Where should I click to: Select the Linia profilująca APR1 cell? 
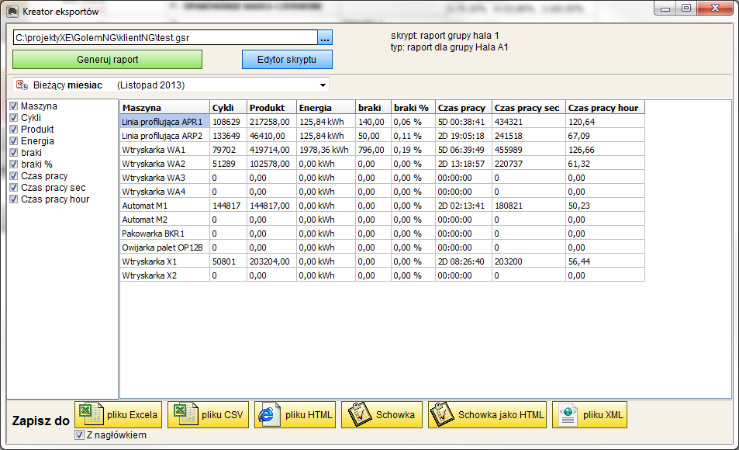pos(164,122)
